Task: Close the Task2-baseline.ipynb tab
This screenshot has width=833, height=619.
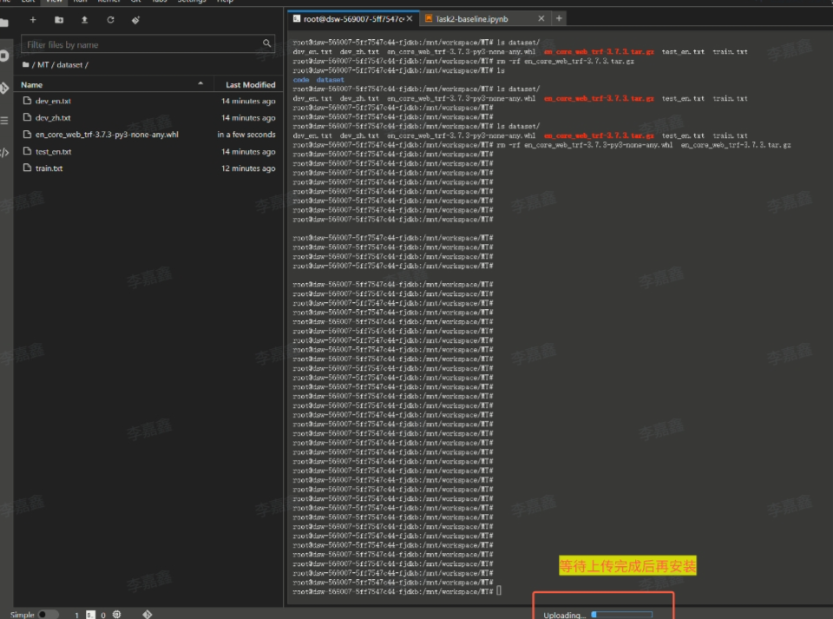Action: point(541,18)
